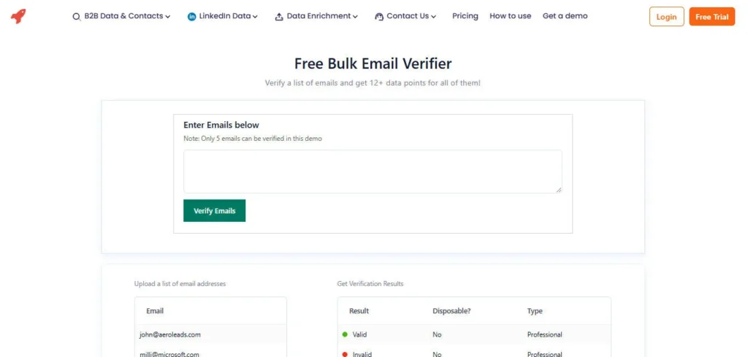The width and height of the screenshot is (748, 357).
Task: Click the magnifier icon beside B2B Data
Action: pos(77,17)
